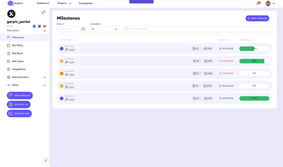Click the top-right Add milestone button
The width and height of the screenshot is (283, 167).
[x=257, y=18]
